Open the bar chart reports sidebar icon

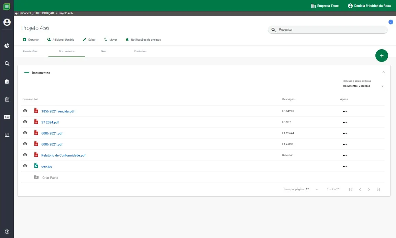pos(7,135)
